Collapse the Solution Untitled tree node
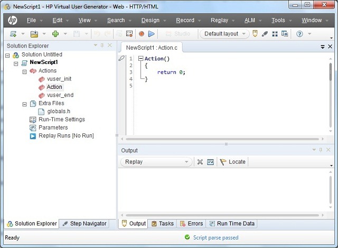 (x=7, y=56)
